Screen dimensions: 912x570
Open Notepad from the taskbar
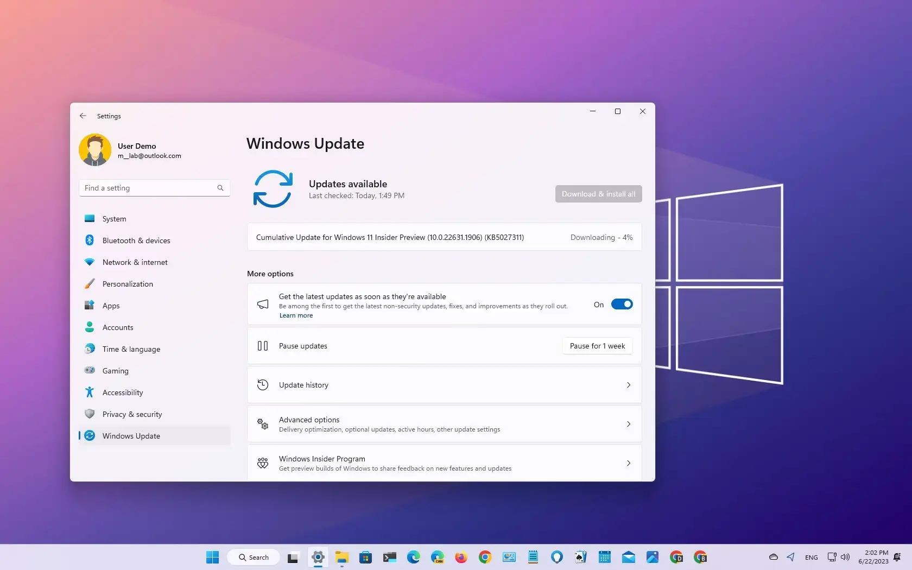533,557
